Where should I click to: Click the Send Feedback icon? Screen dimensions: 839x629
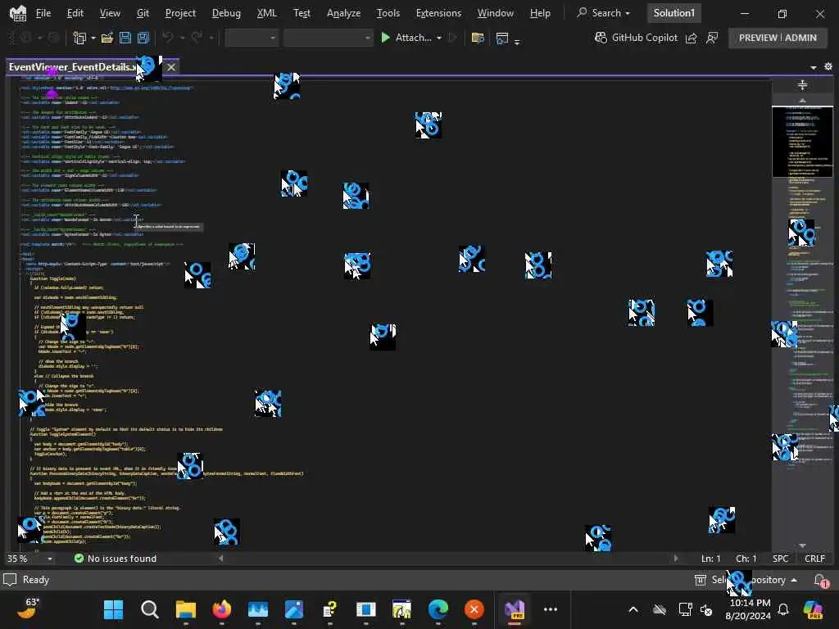coord(712,38)
